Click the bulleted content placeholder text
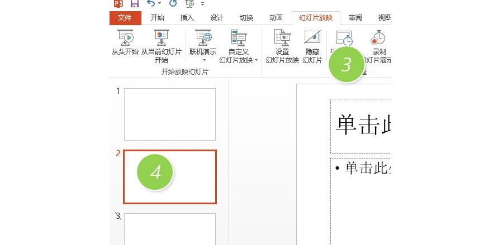This screenshot has width=503, height=245. point(367,168)
